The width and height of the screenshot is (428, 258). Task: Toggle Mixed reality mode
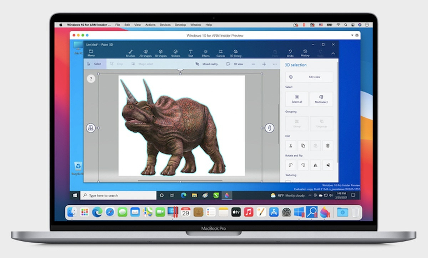click(x=207, y=64)
